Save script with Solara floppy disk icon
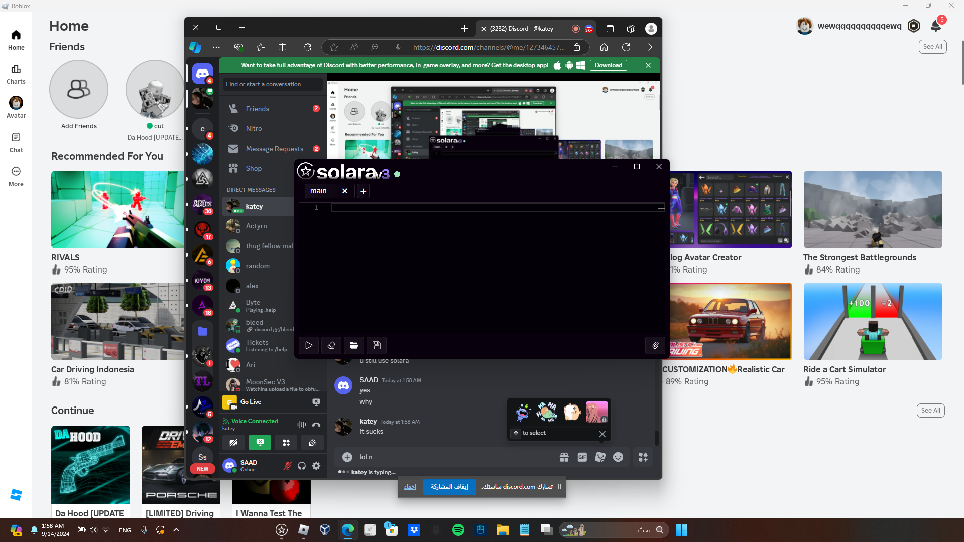The height and width of the screenshot is (542, 964). (x=377, y=345)
